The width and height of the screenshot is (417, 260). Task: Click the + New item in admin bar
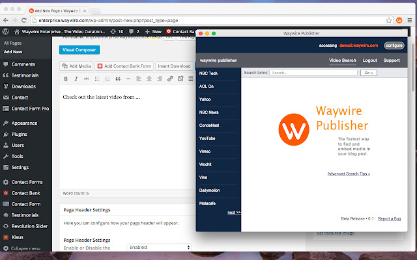[x=153, y=32]
